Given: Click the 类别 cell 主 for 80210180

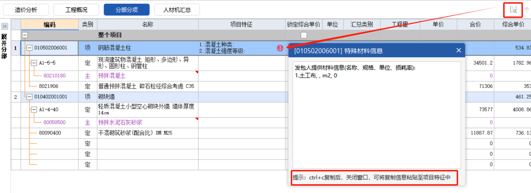Looking at the screenshot, I should [x=88, y=76].
